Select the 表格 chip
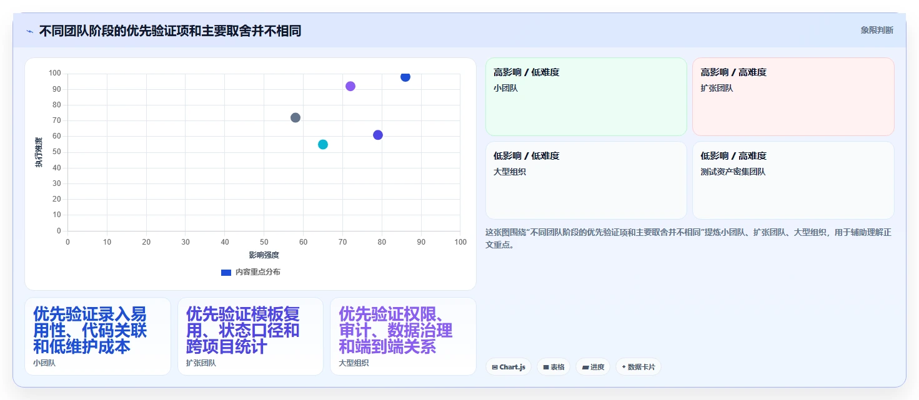This screenshot has height=400, width=919. 554,367
